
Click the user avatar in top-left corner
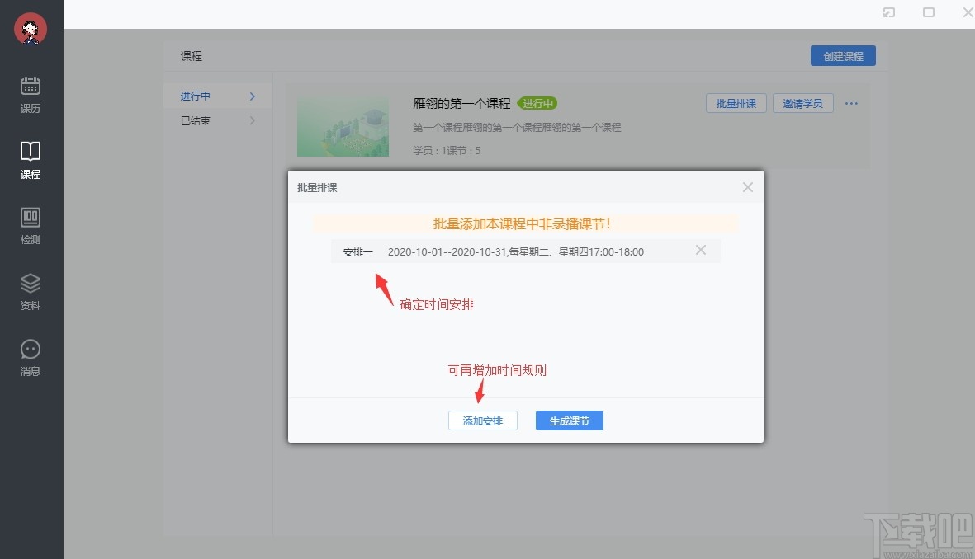[x=30, y=28]
